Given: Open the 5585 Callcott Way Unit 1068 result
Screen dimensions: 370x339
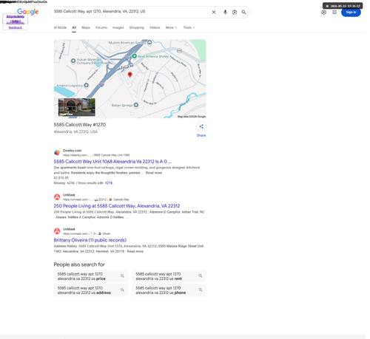Looking at the screenshot, I should point(112,162).
